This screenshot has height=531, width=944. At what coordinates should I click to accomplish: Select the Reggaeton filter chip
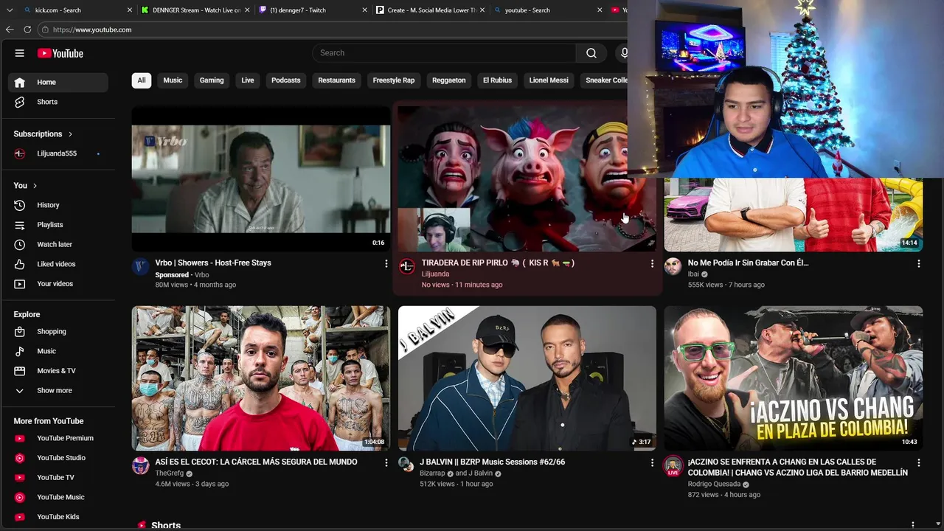click(x=449, y=80)
